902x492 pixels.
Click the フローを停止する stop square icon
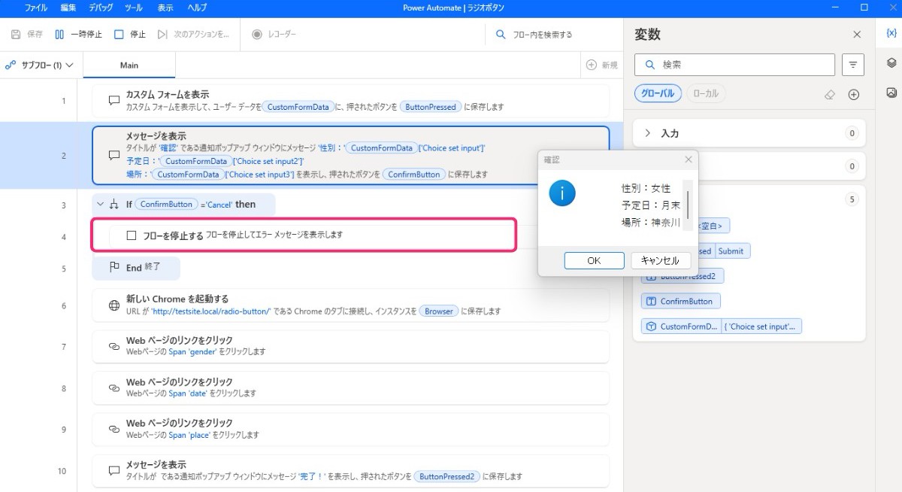[x=132, y=235]
